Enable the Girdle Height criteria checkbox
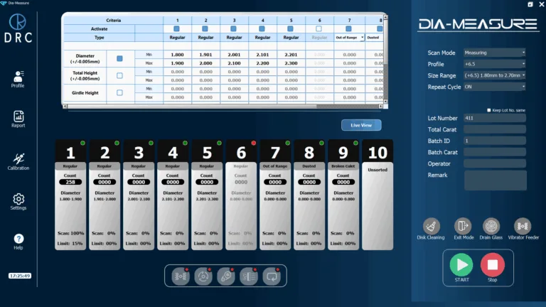Viewport: 546px width, 307px height. tap(119, 92)
